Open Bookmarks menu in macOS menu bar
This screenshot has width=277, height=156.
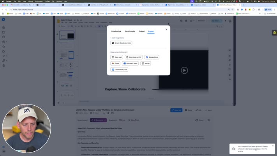point(39,1)
